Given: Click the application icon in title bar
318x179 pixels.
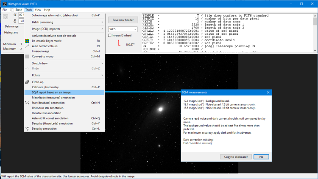Looking at the screenshot, I should (5, 4).
